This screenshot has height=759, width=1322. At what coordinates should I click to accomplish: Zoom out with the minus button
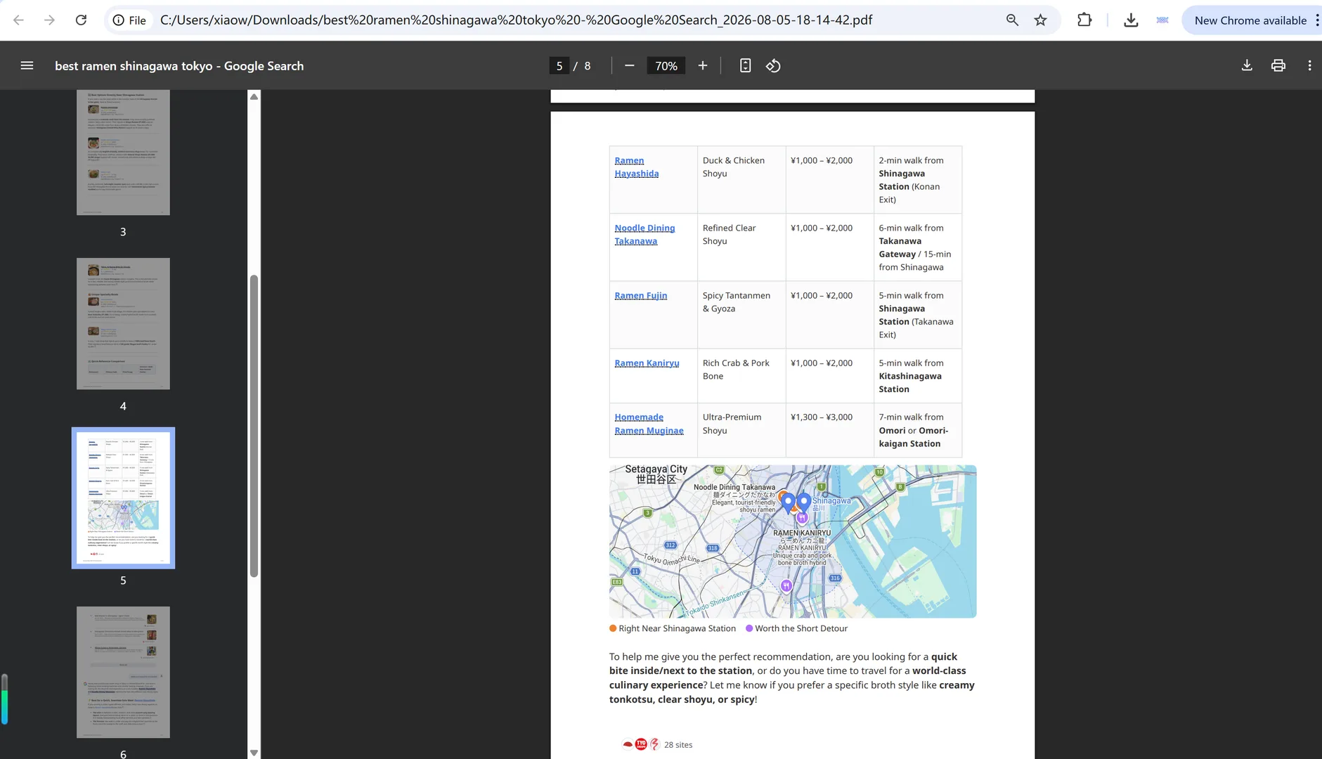click(x=630, y=65)
